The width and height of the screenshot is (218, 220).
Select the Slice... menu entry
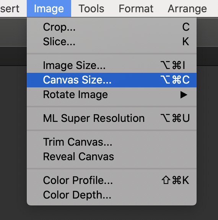(112, 41)
